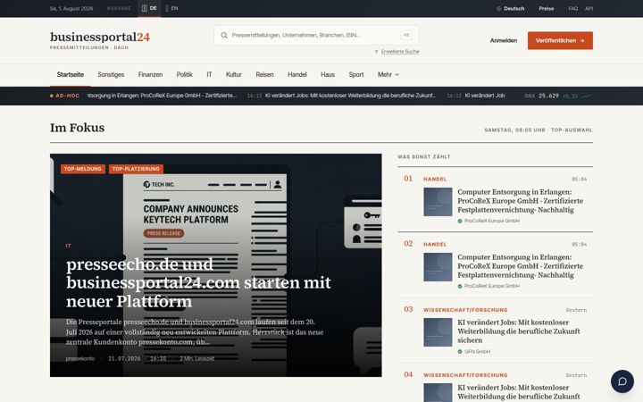Click the TOP-MELDUNG badge
The image size is (643, 402).
[x=83, y=169]
